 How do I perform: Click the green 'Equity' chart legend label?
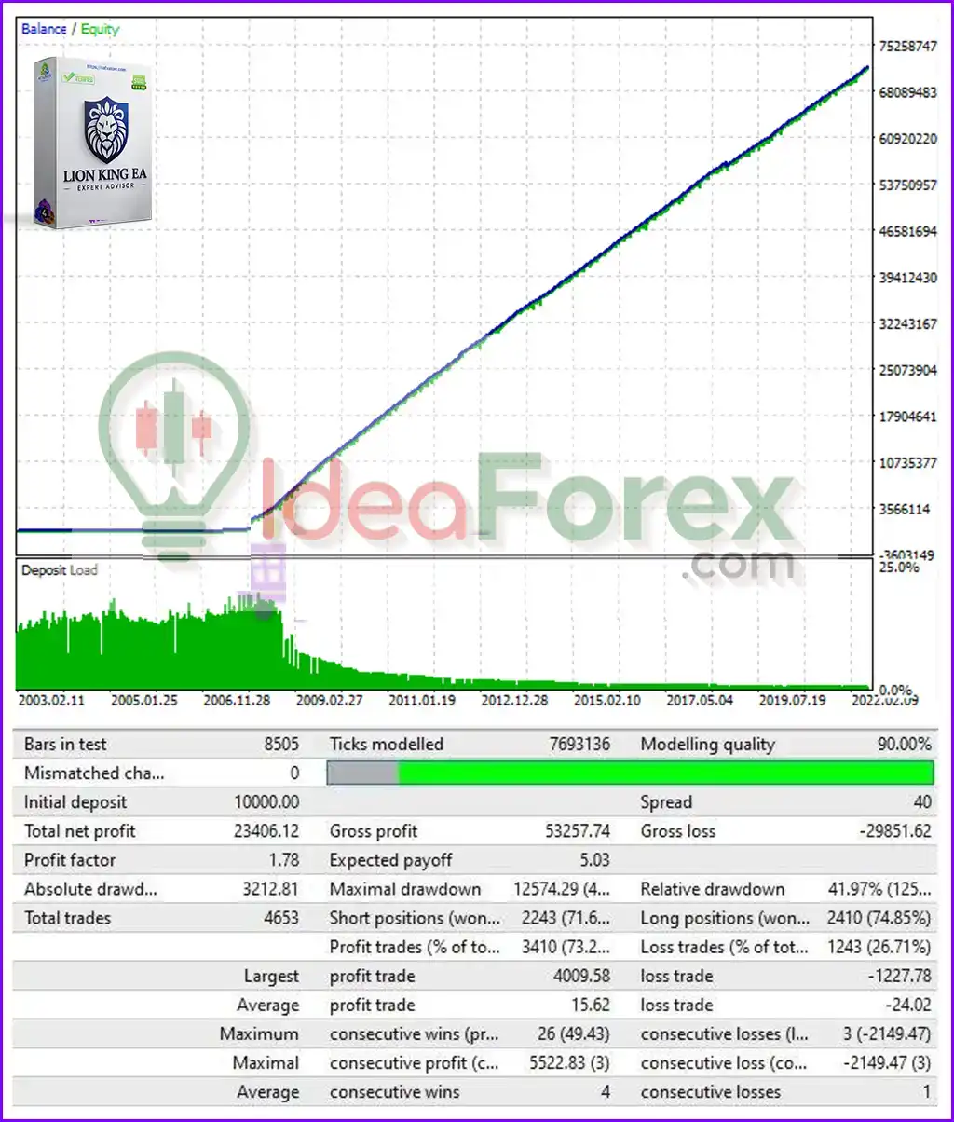pos(101,29)
